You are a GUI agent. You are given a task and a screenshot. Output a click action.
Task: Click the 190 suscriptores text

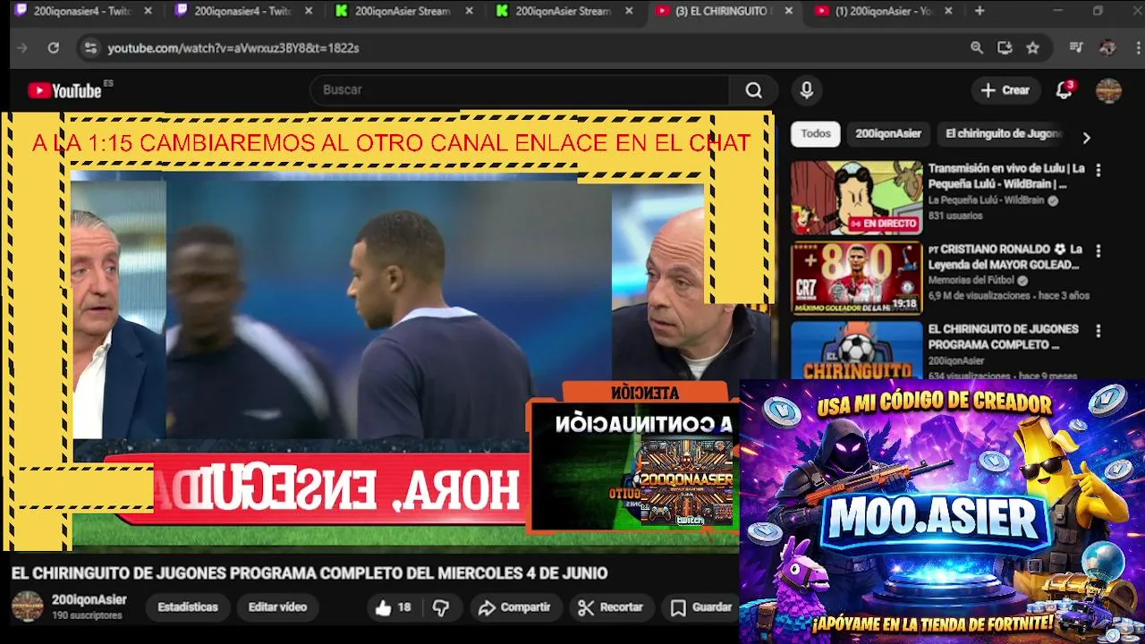point(87,616)
